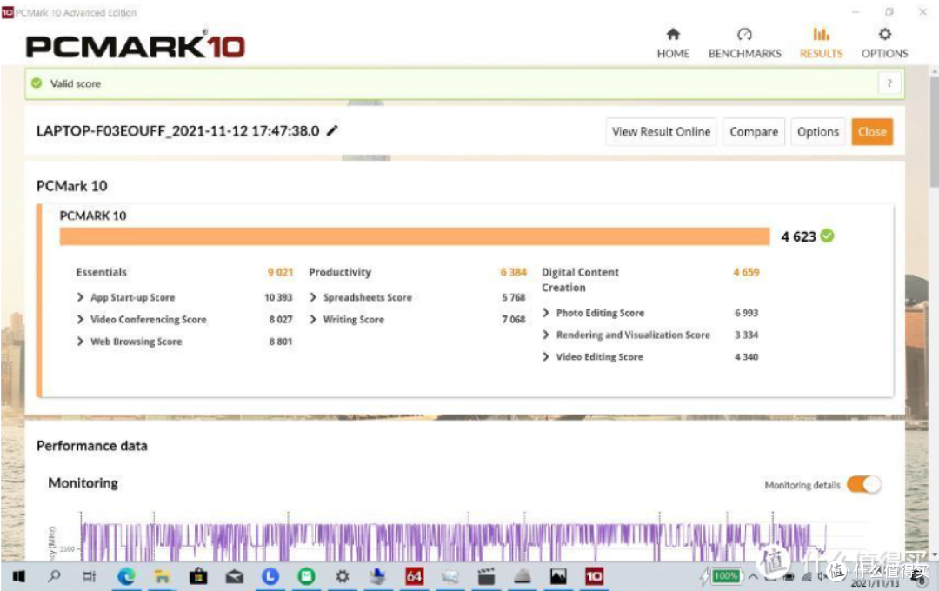This screenshot has height=591, width=939.
Task: Open the green round app in taskbar
Action: pos(306,576)
